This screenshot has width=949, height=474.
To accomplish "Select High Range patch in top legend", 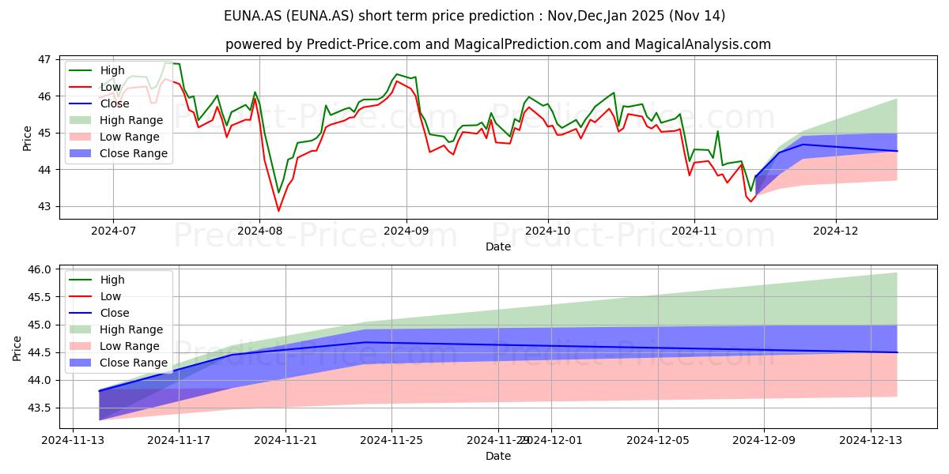I will click(x=82, y=121).
